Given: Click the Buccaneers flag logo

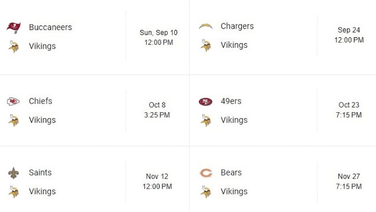Looking at the screenshot, I should click(14, 27).
